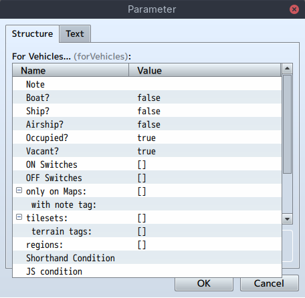This screenshot has width=305, height=298.
Task: Close the Parameter dialog with the red X
Action: (294, 9)
